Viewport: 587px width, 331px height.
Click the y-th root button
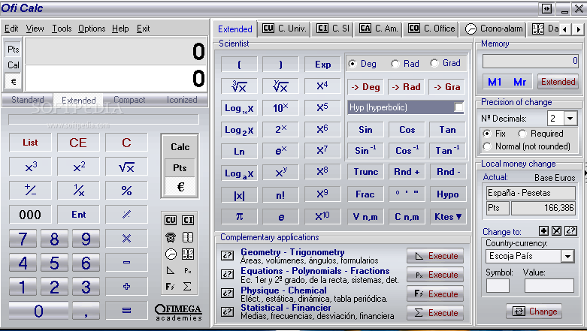pyautogui.click(x=281, y=87)
